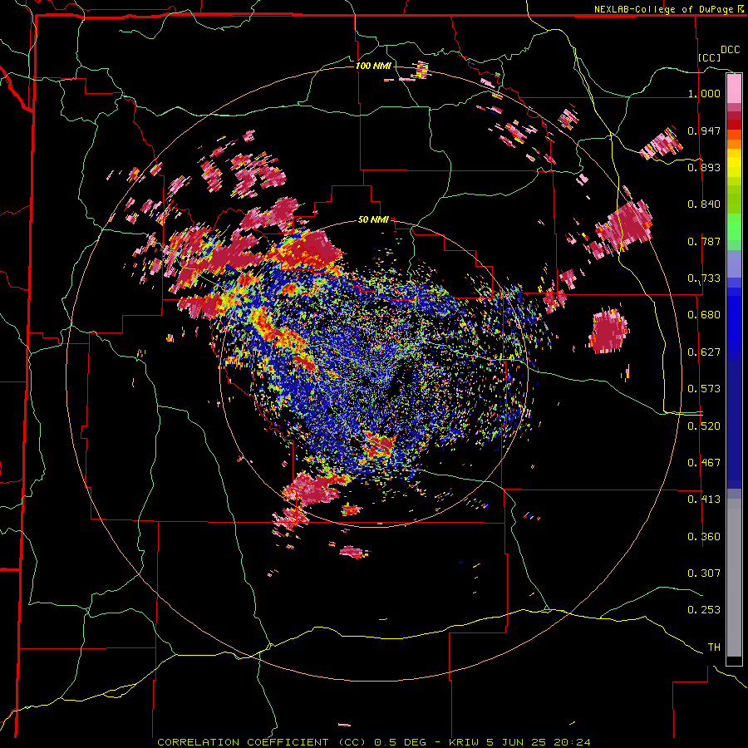
Task: Click the 0.627 scale value
Action: click(704, 352)
